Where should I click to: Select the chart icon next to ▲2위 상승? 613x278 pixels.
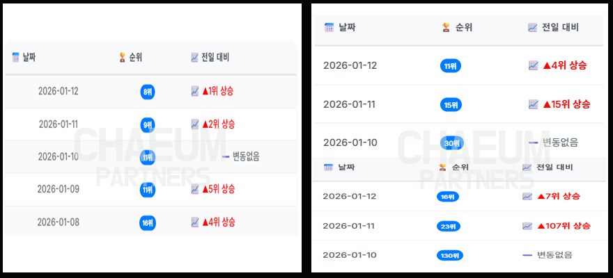tap(195, 124)
